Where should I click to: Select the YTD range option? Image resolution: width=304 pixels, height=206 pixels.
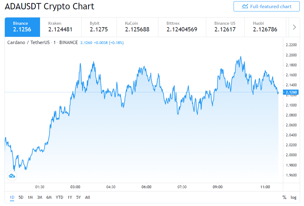pos(59,198)
